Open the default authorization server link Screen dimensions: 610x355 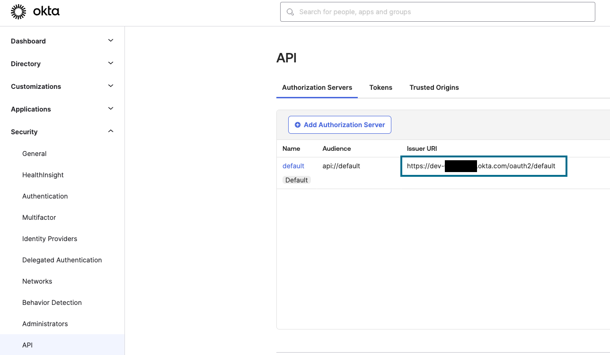293,166
